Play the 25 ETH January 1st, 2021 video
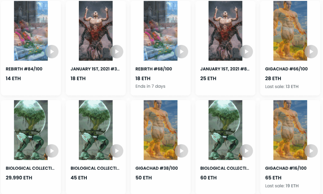323x194 pixels. 246,52
